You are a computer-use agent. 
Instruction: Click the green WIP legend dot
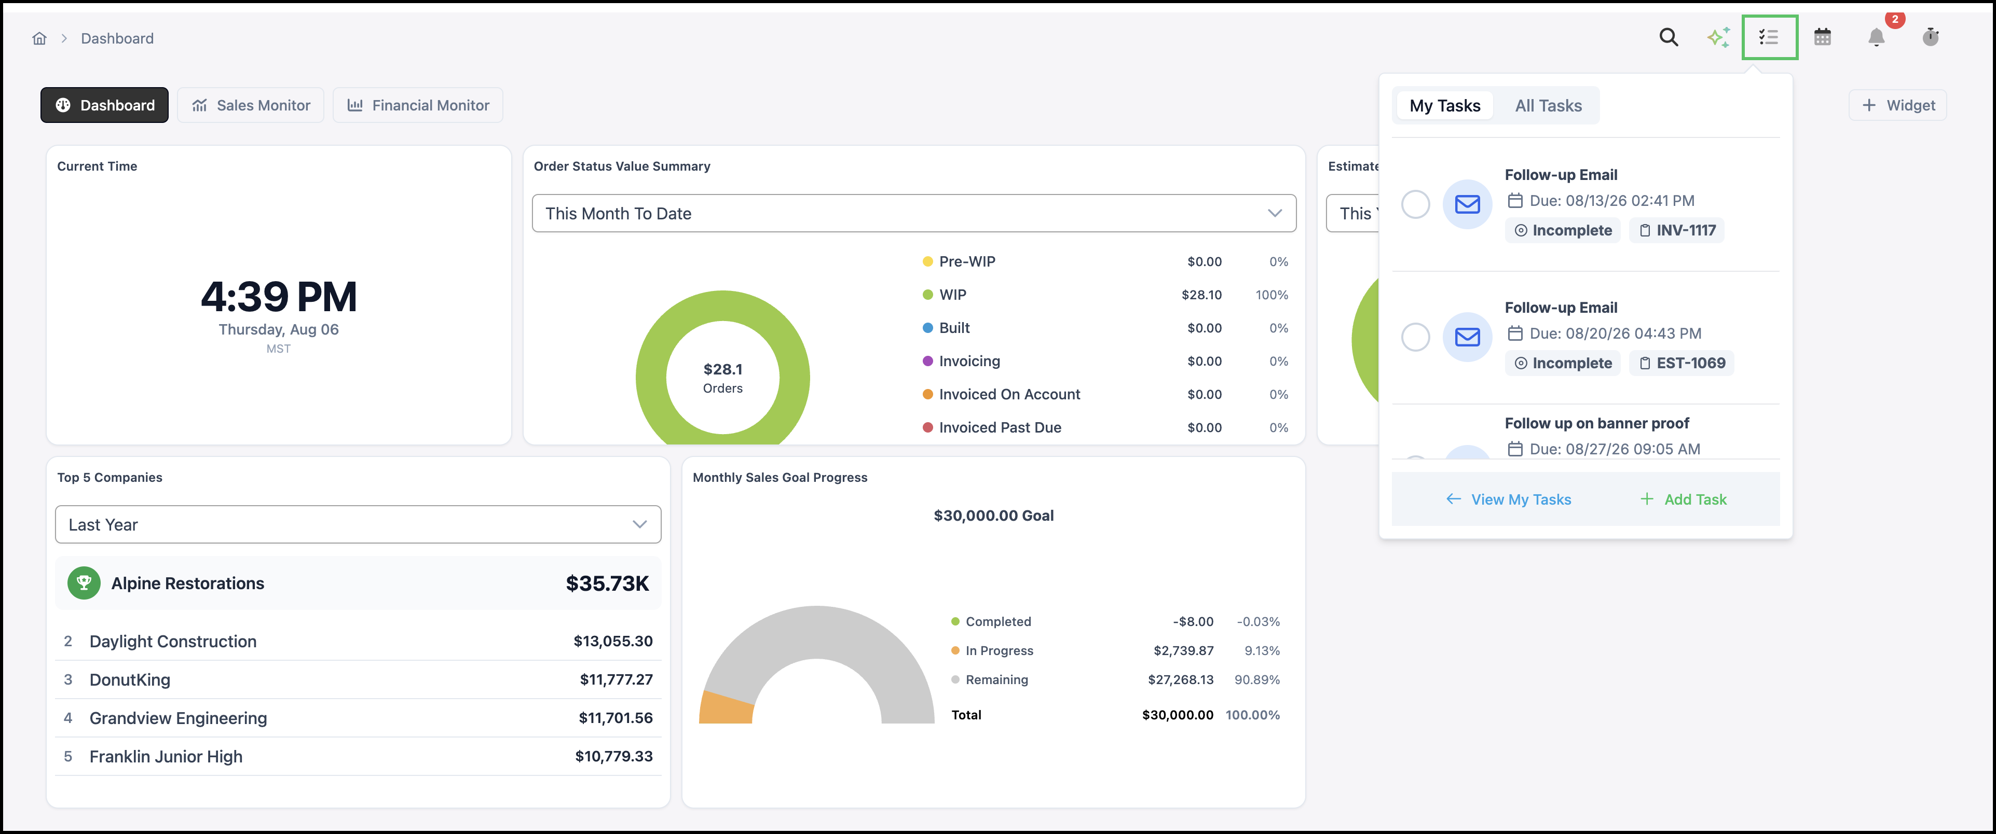point(927,295)
